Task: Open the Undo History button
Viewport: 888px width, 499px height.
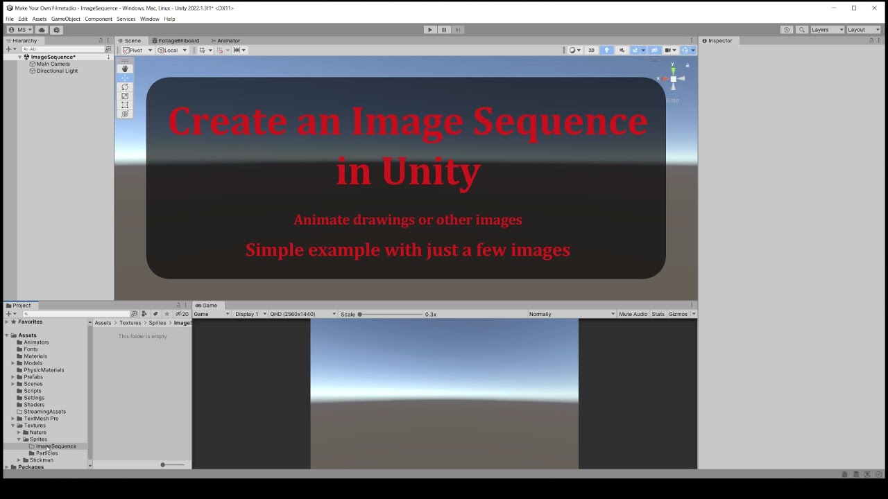Action: [787, 30]
